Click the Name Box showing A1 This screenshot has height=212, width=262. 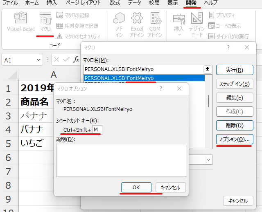[19, 60]
